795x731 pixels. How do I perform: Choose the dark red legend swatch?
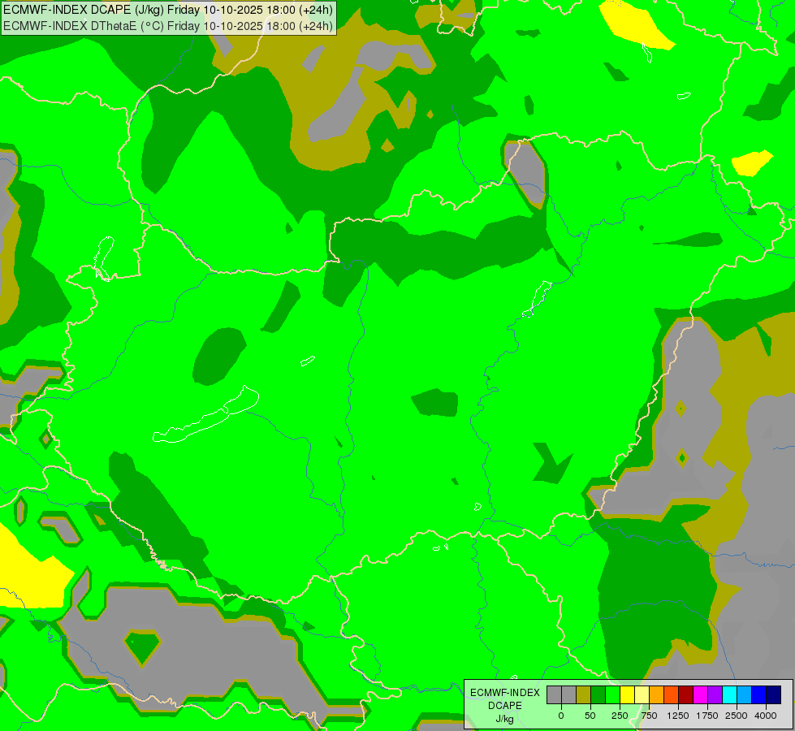(685, 694)
